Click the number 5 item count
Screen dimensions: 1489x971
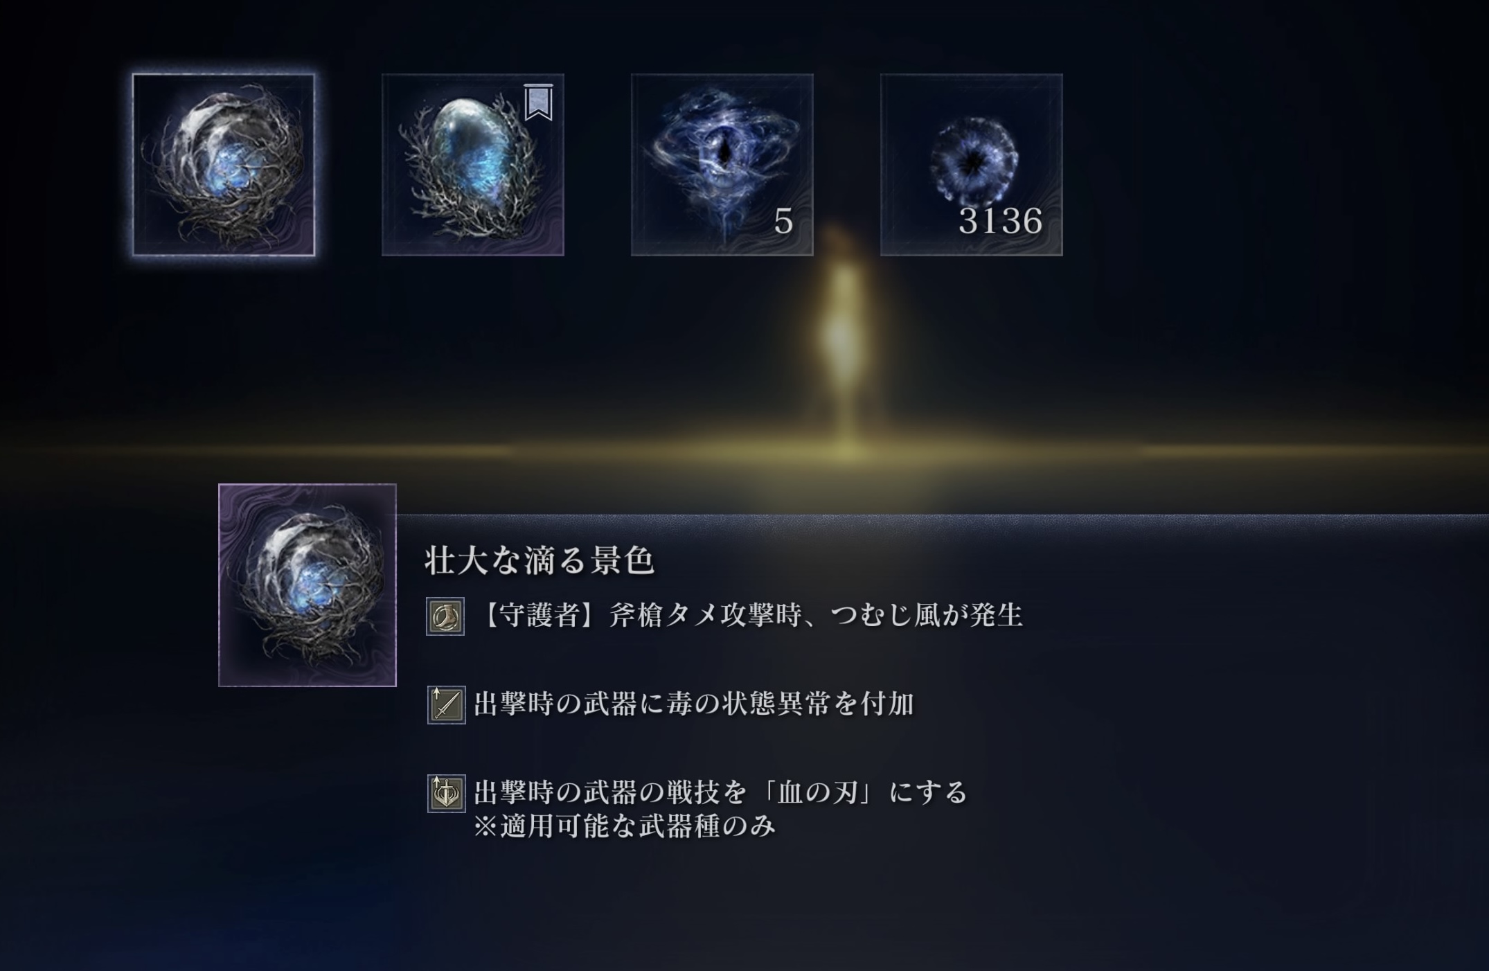point(783,222)
